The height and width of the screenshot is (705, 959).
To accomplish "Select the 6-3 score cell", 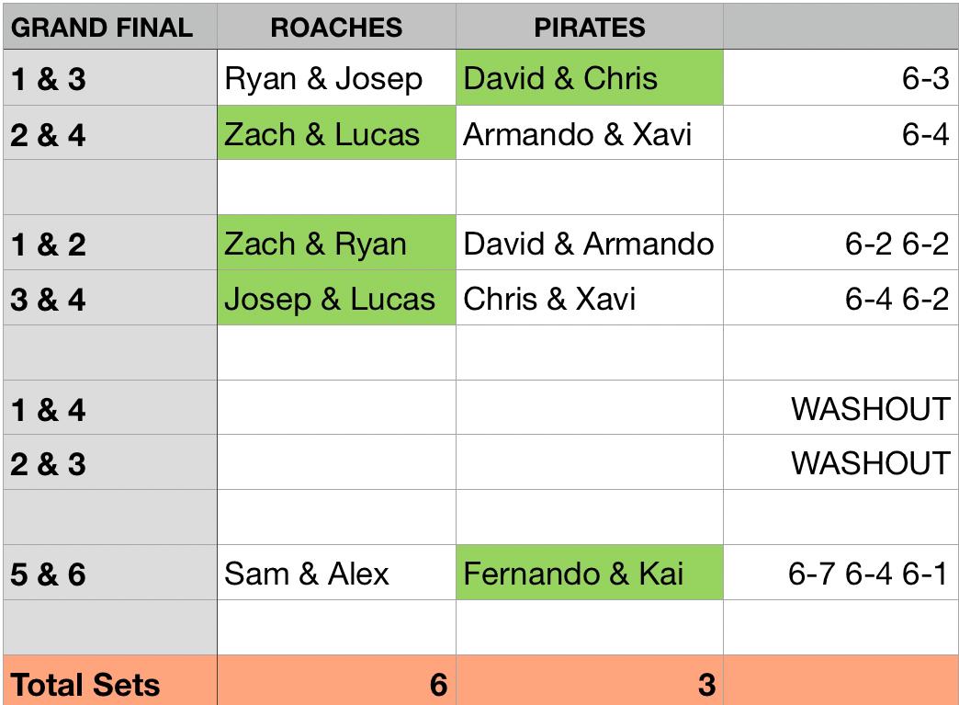I will point(841,79).
